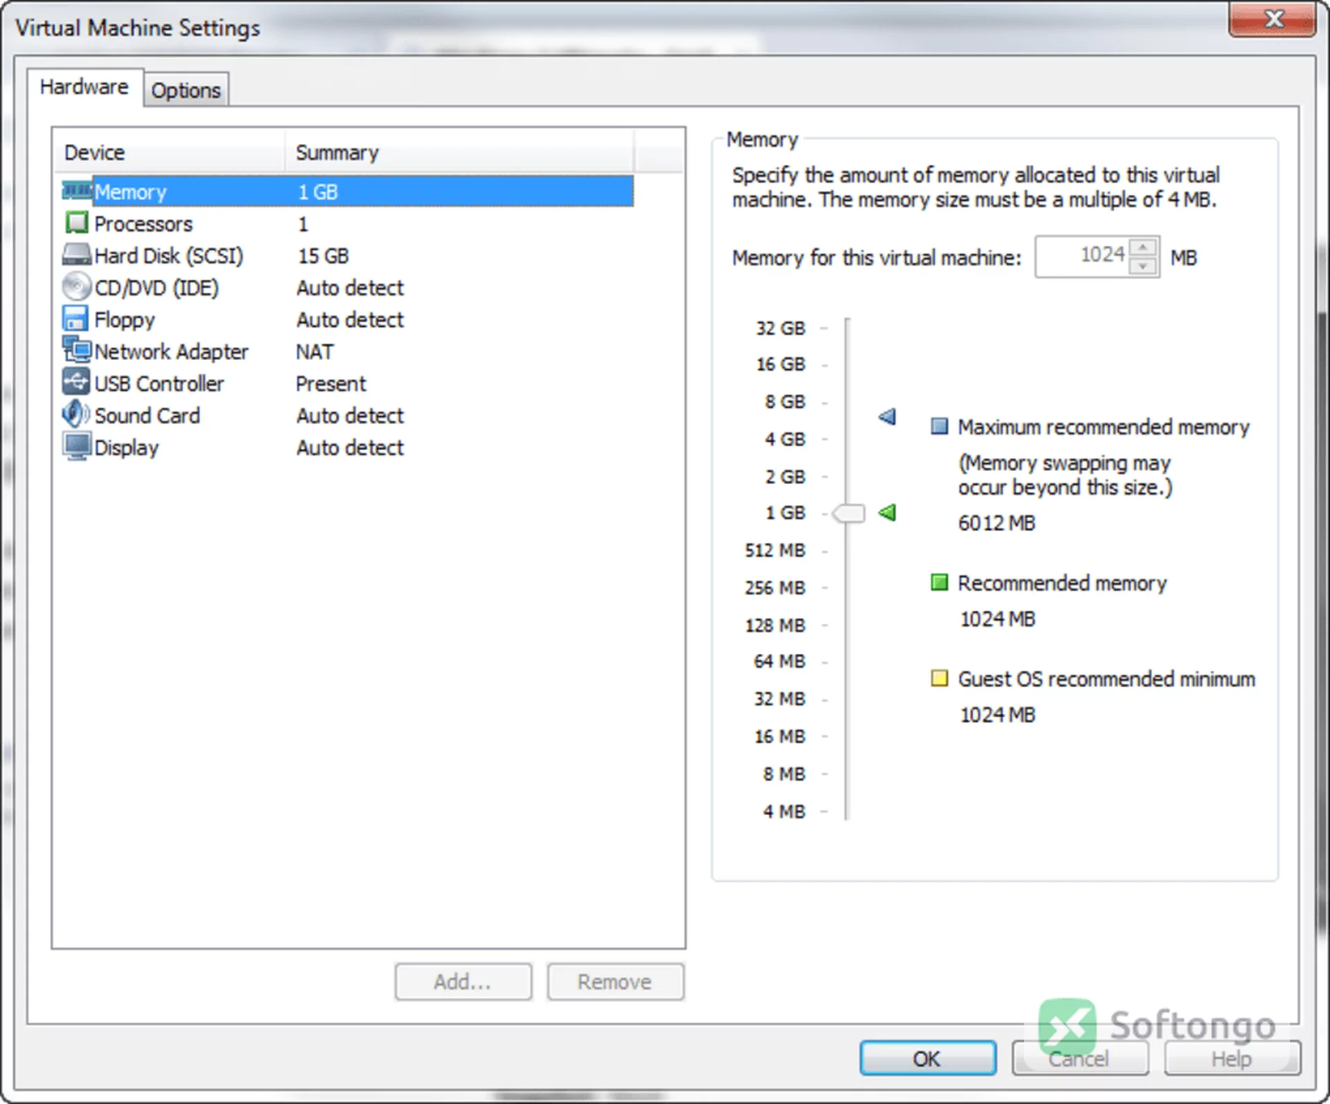Select the Network Adapter row
This screenshot has height=1104, width=1330.
pos(346,351)
